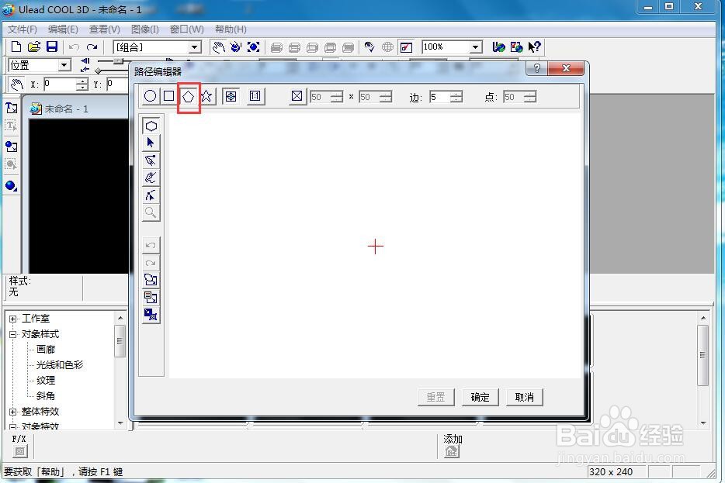The height and width of the screenshot is (483, 725).
Task: Expand the 整体特效 tree node
Action: point(13,412)
